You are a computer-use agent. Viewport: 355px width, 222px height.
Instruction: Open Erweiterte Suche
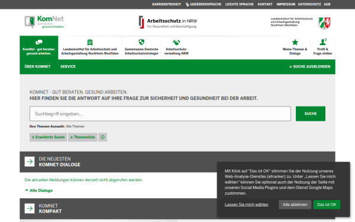[49, 137]
